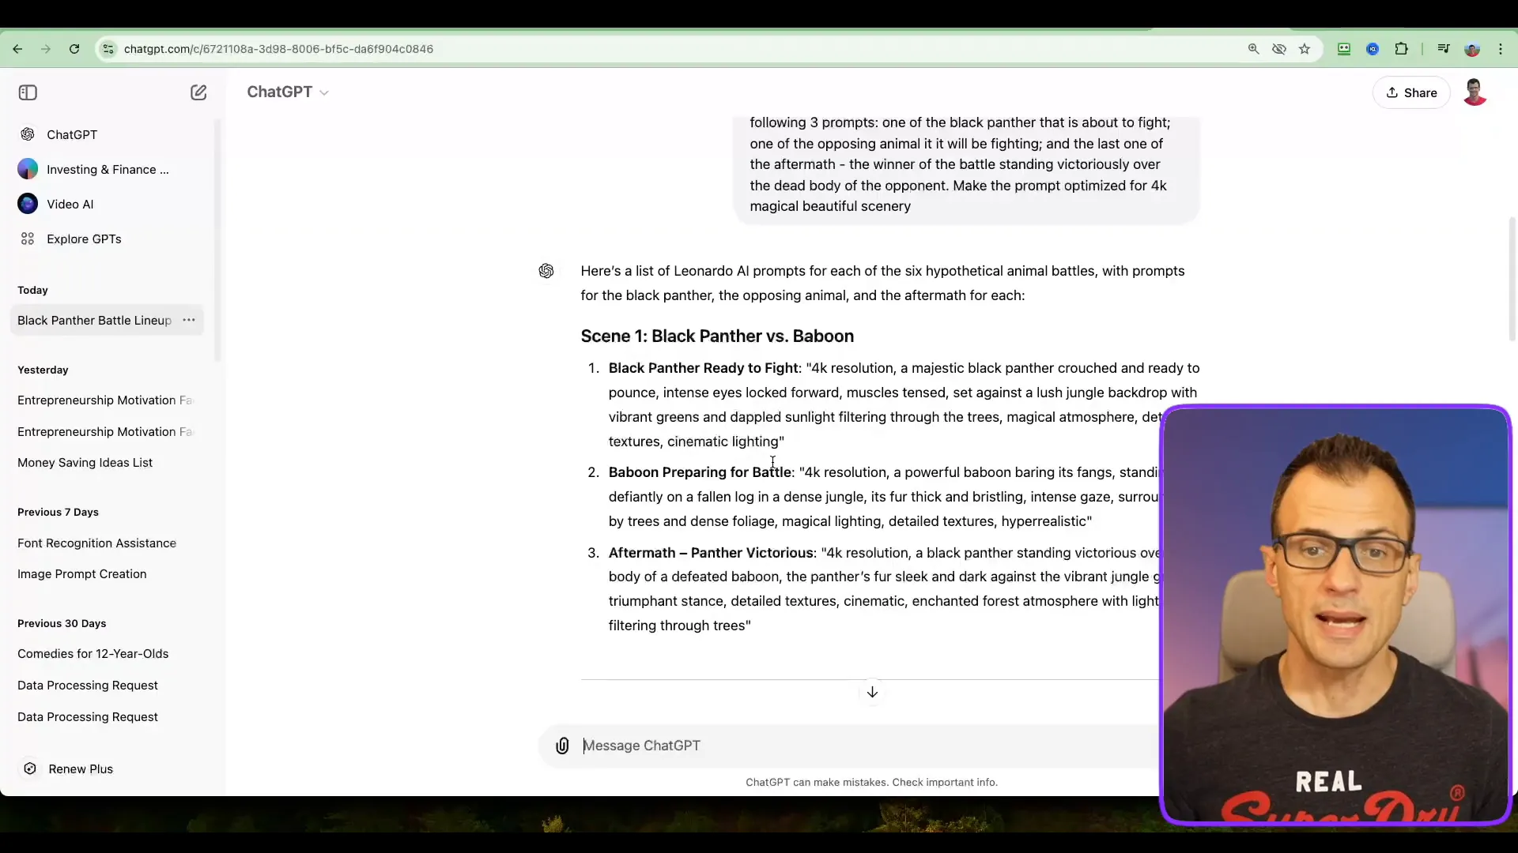Expand the Black Panther Battle Lineup chat
The width and height of the screenshot is (1518, 853).
[189, 320]
